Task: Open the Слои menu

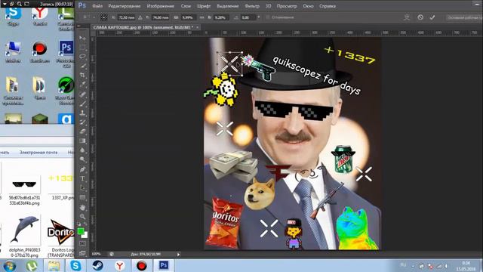Action: (x=186, y=6)
